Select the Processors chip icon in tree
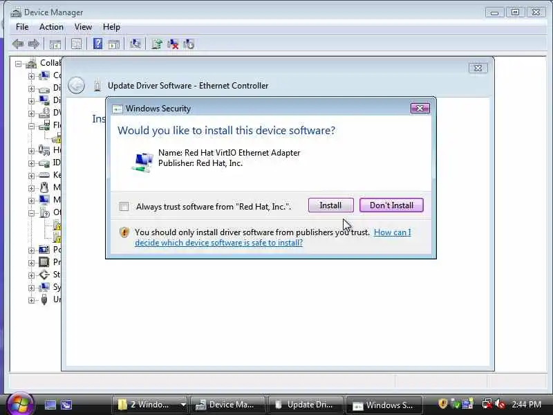This screenshot has width=553, height=415. [44, 262]
